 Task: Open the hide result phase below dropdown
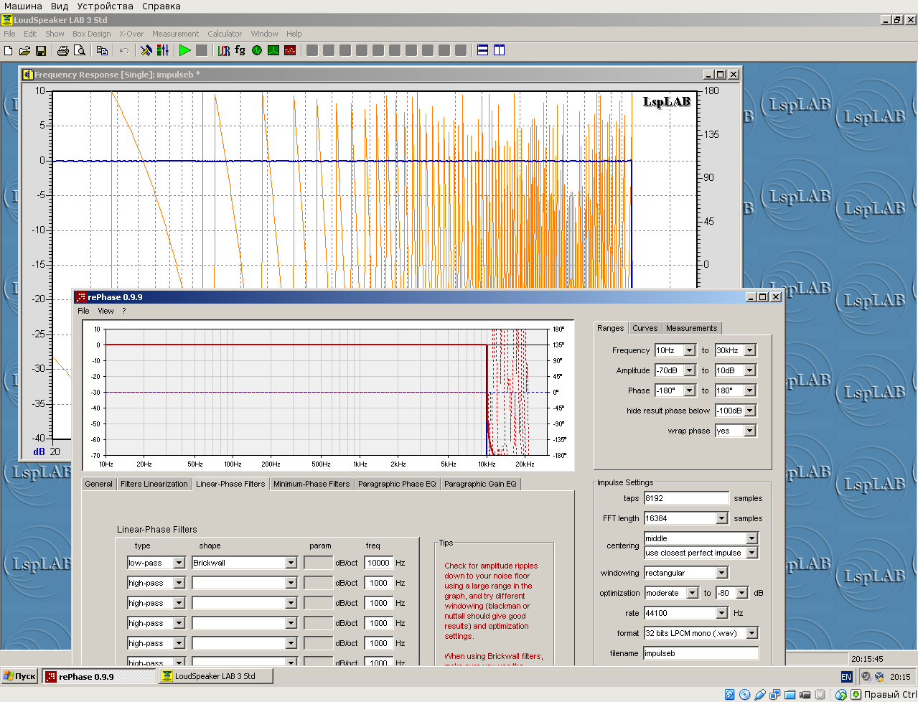tap(749, 411)
